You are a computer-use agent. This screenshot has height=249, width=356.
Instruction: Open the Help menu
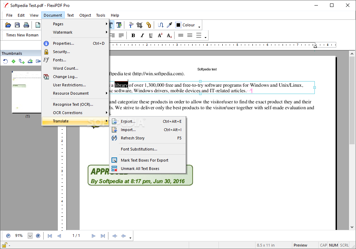coord(115,15)
